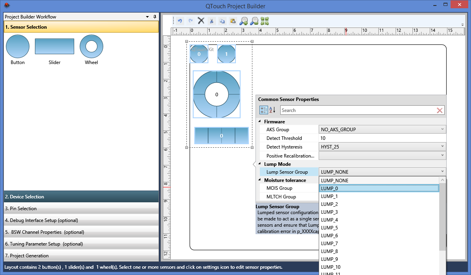Viewport: 471px width, 275px height.
Task: Click the Cut scissors icon
Action: coord(211,21)
